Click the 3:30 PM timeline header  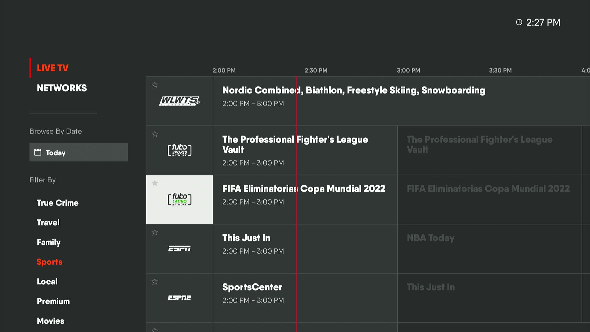pos(500,70)
